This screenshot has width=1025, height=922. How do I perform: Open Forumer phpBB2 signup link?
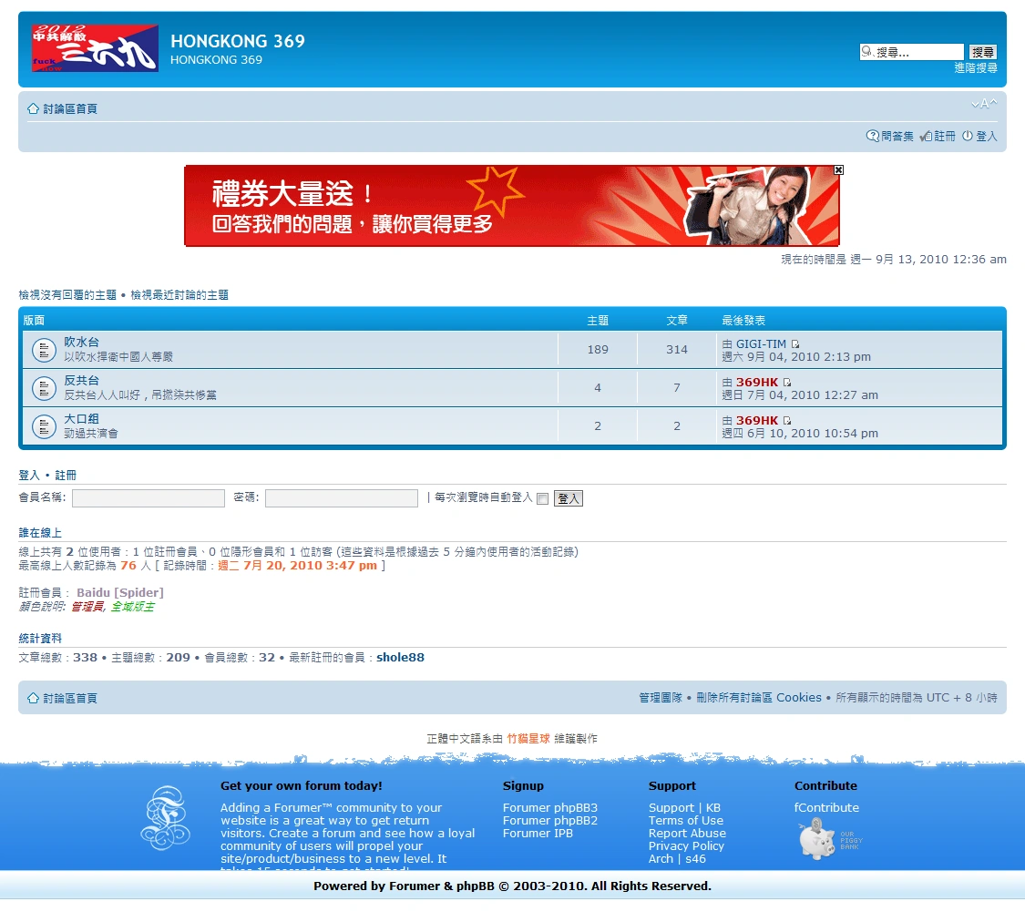[x=549, y=821]
